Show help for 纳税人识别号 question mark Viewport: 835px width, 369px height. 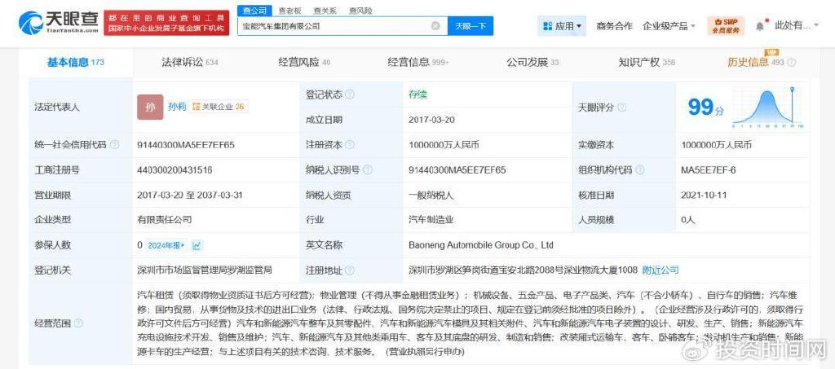coord(368,170)
